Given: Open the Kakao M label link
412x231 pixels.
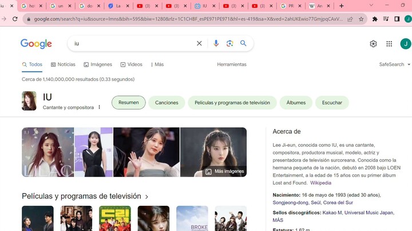Looking at the screenshot, I should coord(332,213).
